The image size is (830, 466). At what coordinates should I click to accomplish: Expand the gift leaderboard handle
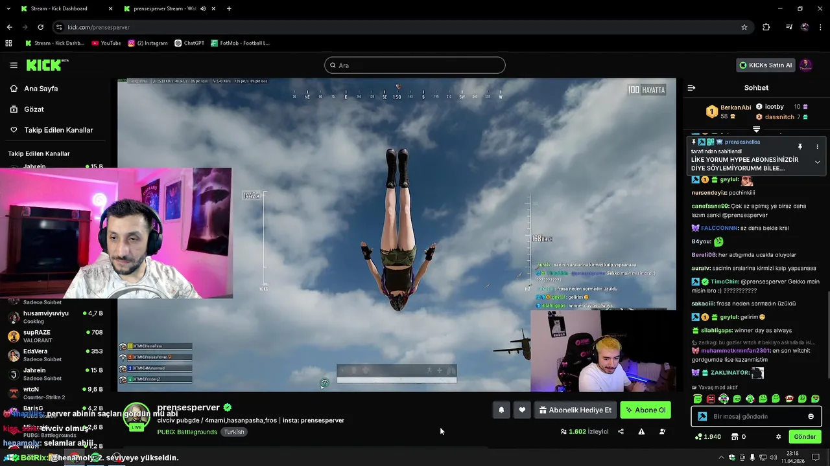pos(756,129)
